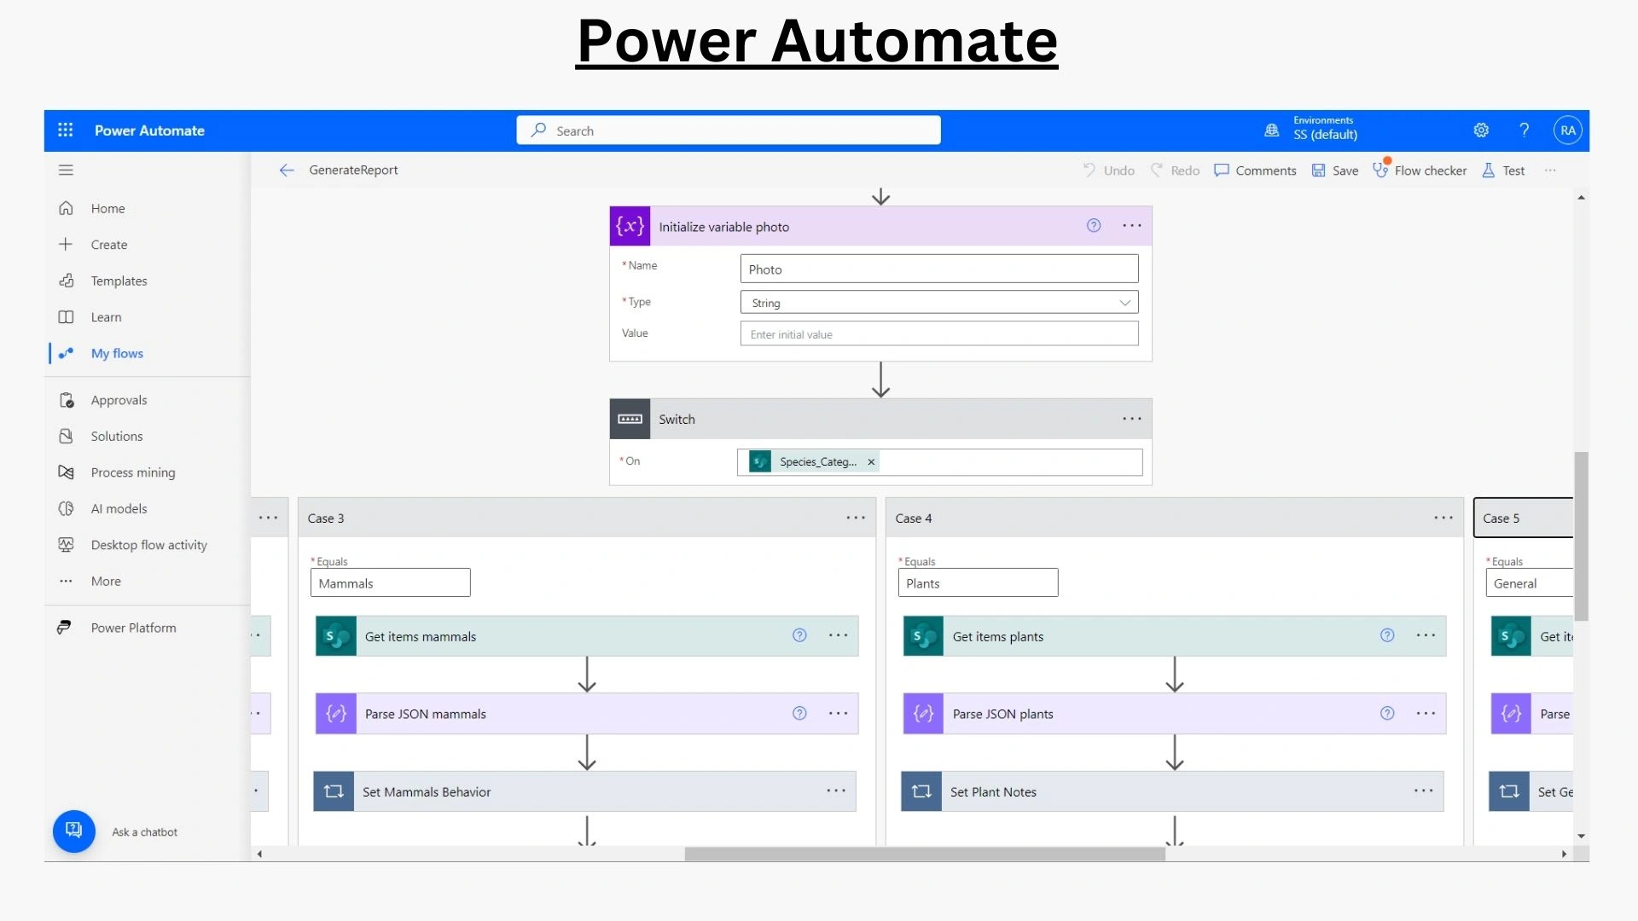The height and width of the screenshot is (921, 1638).
Task: Open help on Parse JSON mammals
Action: click(x=799, y=714)
